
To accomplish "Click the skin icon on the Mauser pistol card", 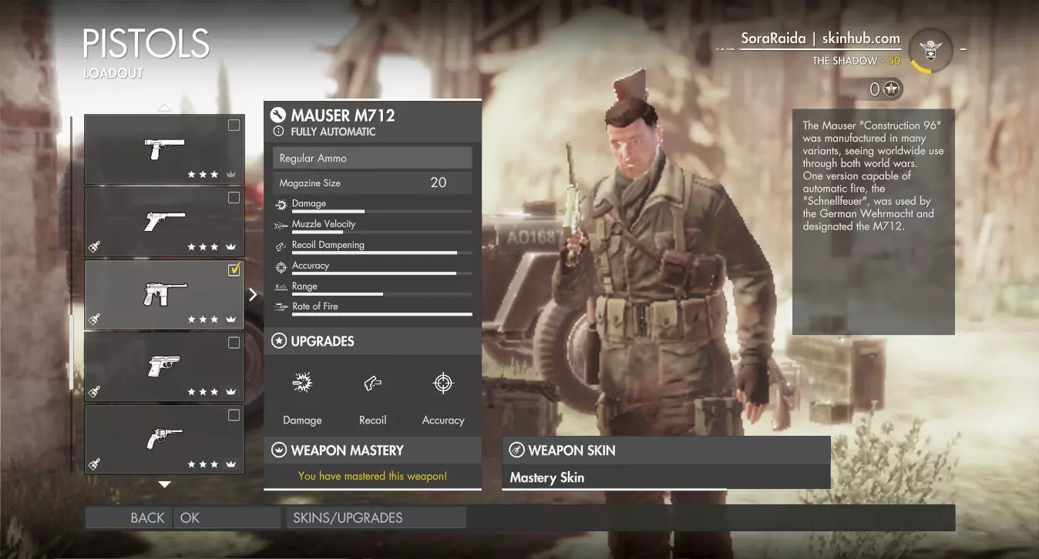I will [94, 320].
